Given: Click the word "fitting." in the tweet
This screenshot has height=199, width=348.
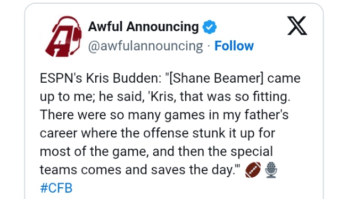Looking at the screenshot, I should point(271,97).
